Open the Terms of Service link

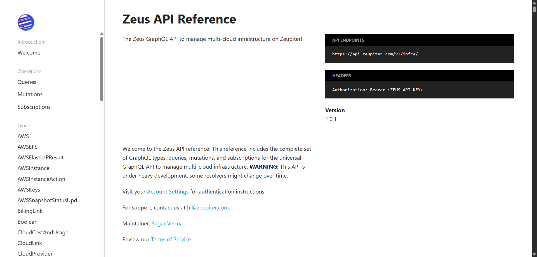click(171, 239)
